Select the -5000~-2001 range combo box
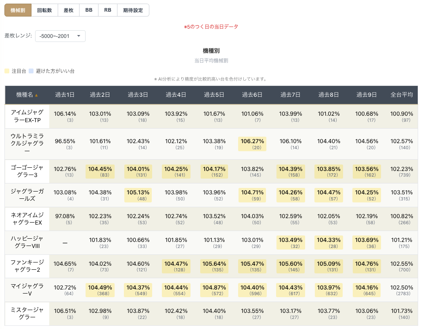425x329 pixels. 60,36
